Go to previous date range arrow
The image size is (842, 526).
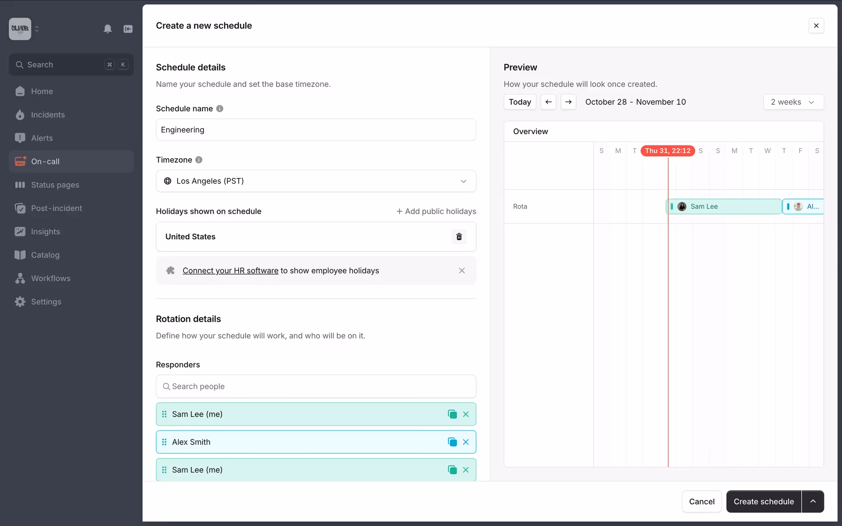(548, 102)
